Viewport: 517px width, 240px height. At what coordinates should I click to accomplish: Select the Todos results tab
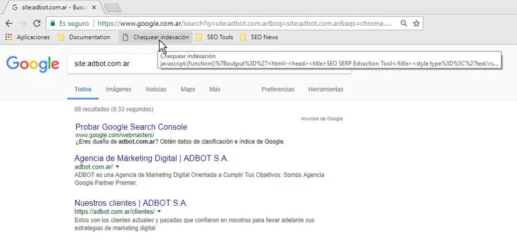pos(83,89)
